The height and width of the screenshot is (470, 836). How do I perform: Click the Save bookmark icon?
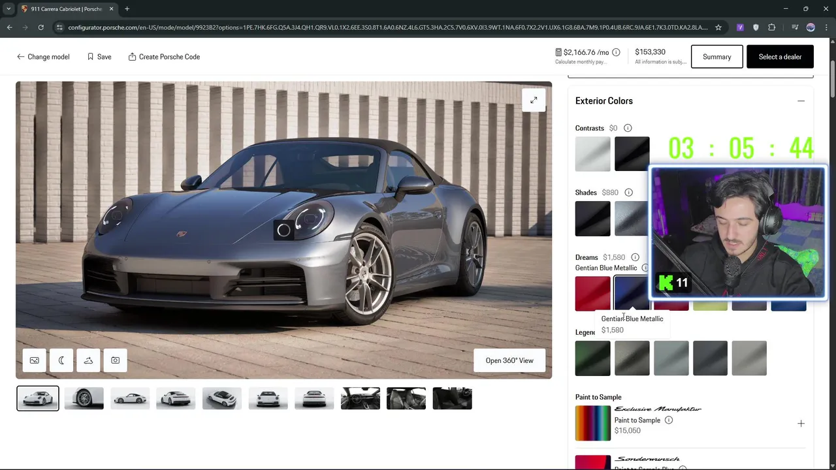(x=91, y=57)
